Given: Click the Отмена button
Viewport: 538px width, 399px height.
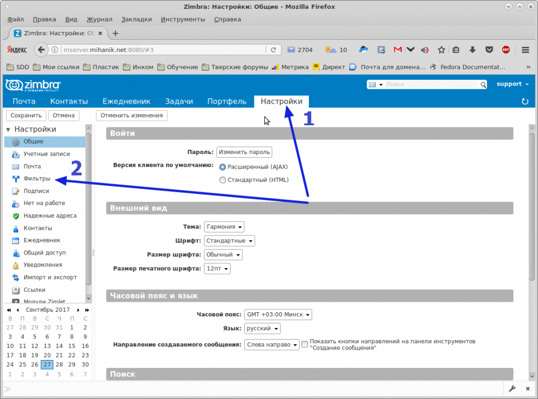Looking at the screenshot, I should [x=64, y=115].
